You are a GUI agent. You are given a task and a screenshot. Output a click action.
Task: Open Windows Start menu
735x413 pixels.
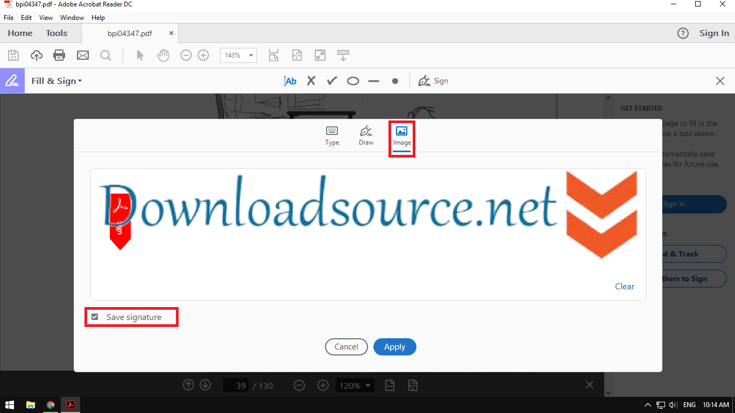click(x=10, y=405)
